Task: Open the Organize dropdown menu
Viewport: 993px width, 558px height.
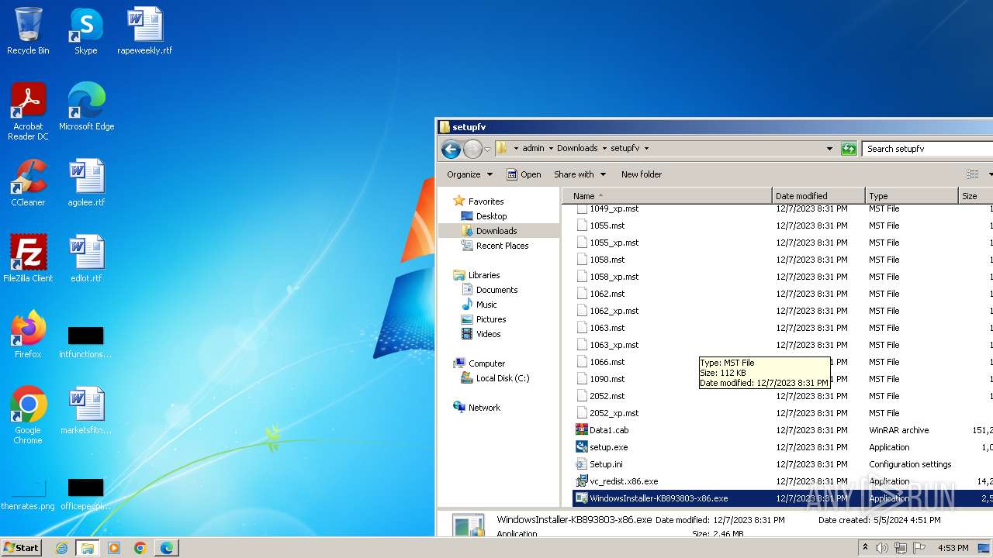Action: [469, 174]
